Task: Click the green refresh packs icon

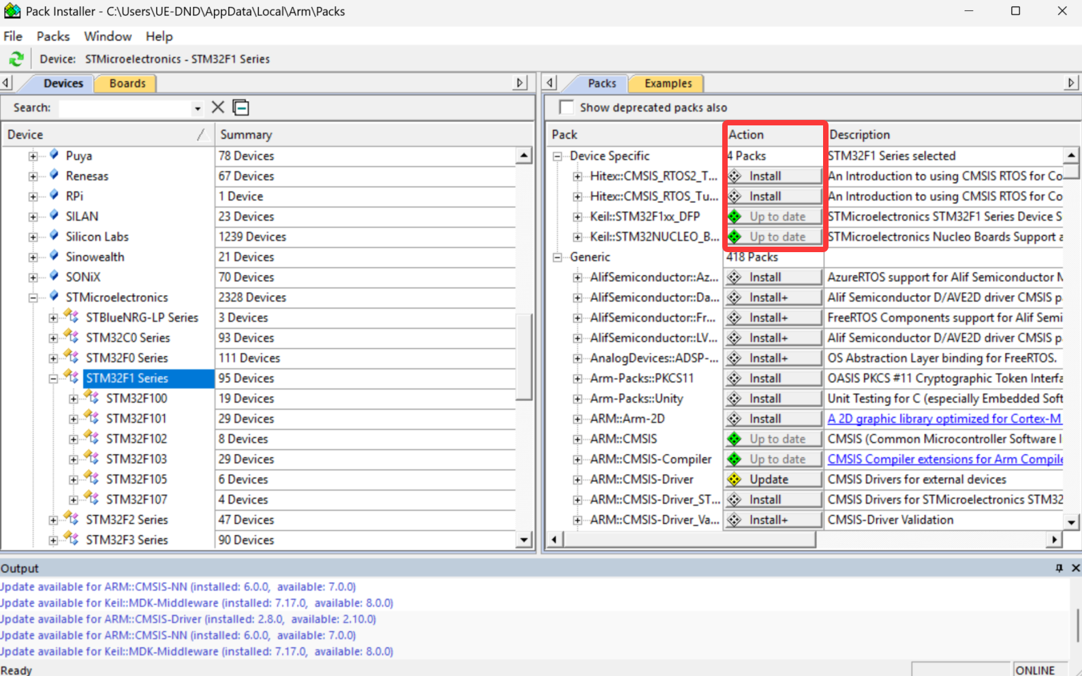Action: tap(16, 59)
